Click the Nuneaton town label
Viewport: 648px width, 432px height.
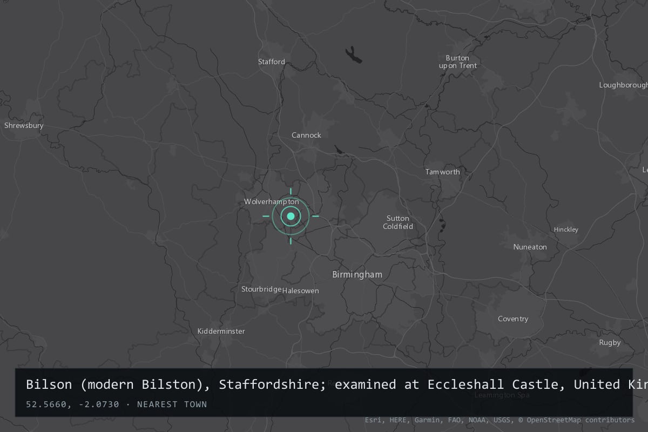(x=530, y=247)
